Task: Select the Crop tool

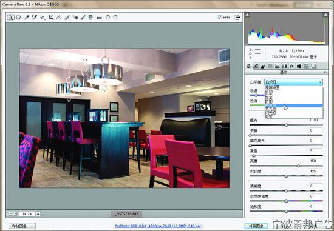Action: (50, 18)
